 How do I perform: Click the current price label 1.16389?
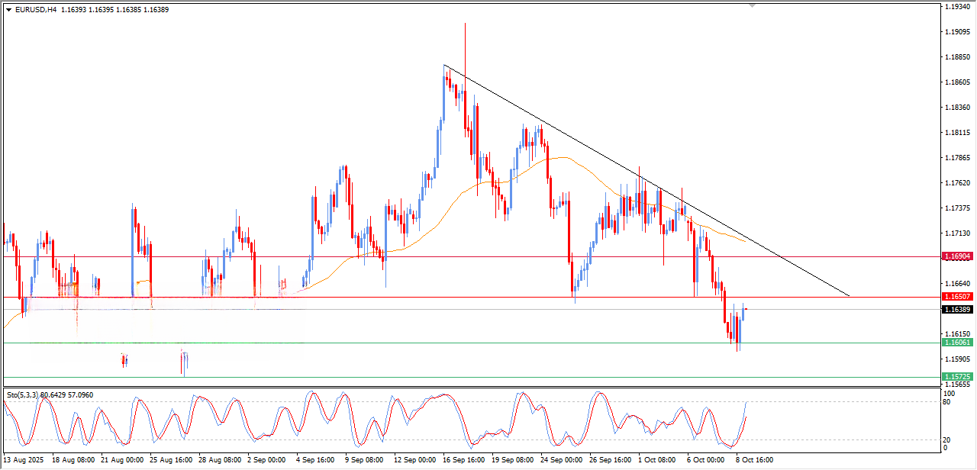(x=957, y=310)
